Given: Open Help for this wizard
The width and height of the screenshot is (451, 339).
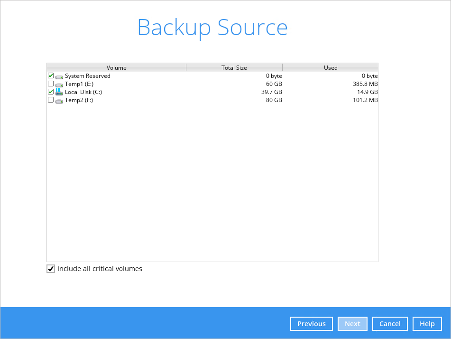Looking at the screenshot, I should point(427,324).
